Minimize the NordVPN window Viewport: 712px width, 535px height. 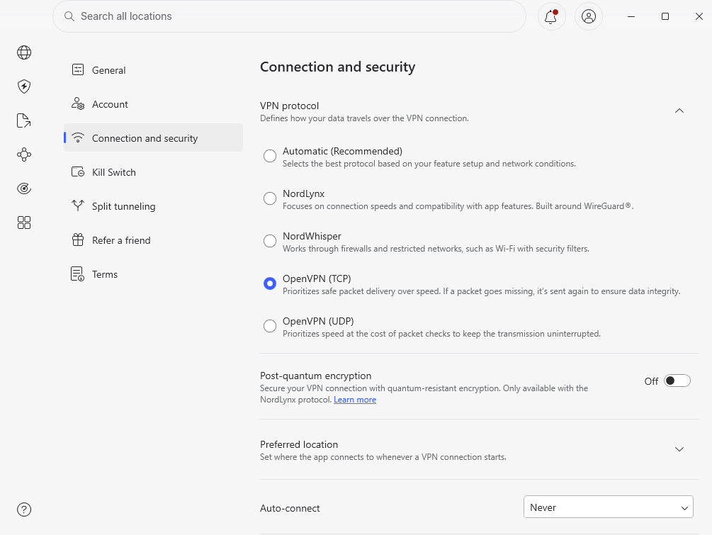[631, 16]
